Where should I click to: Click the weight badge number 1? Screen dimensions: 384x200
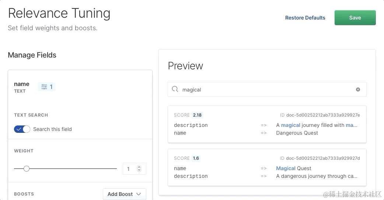tap(51, 87)
